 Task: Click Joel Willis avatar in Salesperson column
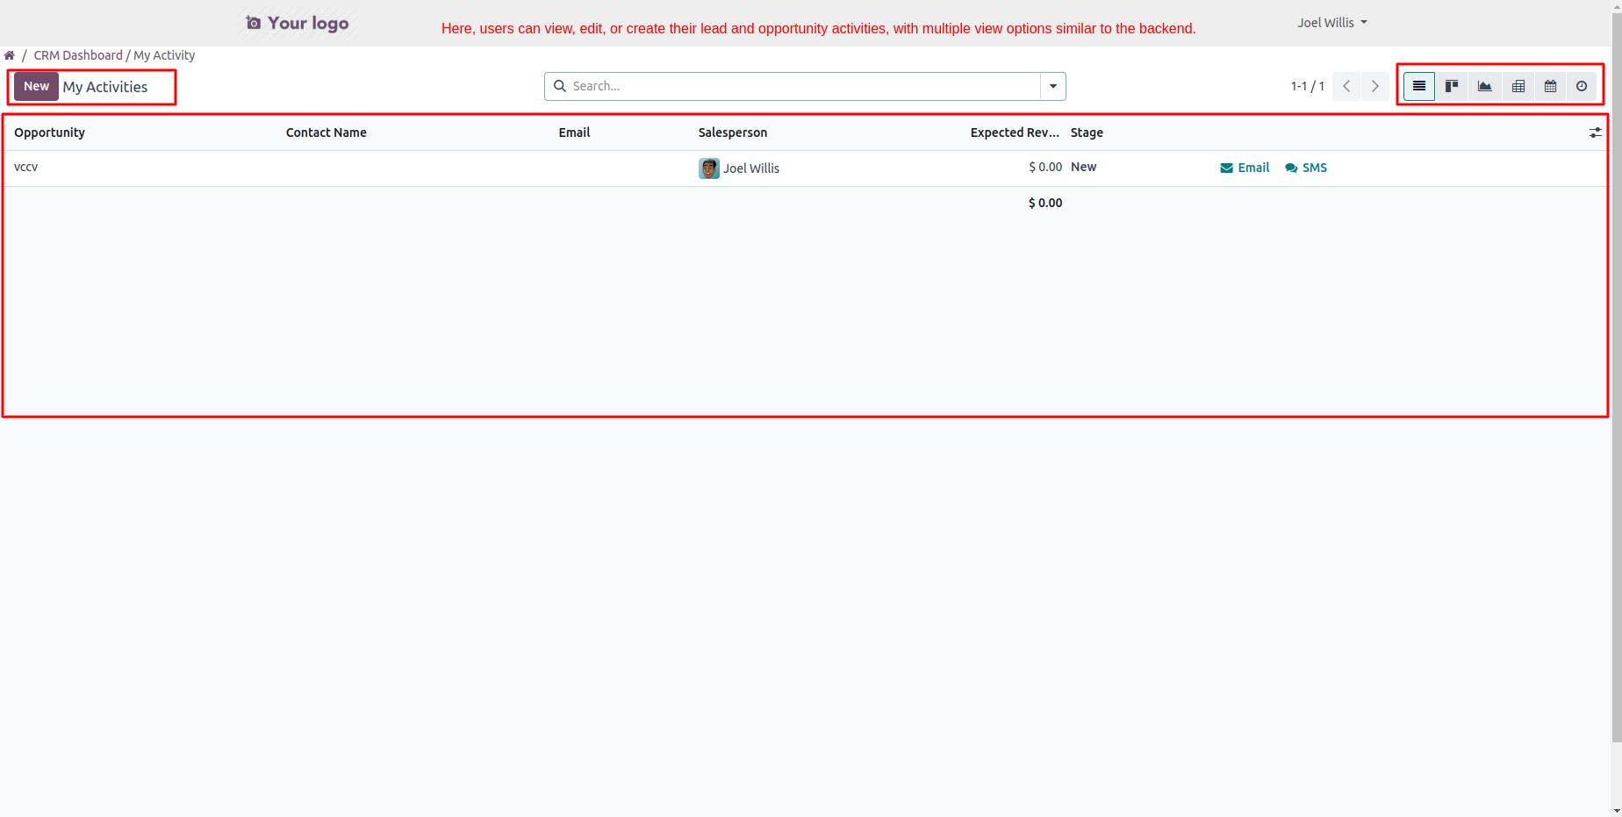[709, 168]
